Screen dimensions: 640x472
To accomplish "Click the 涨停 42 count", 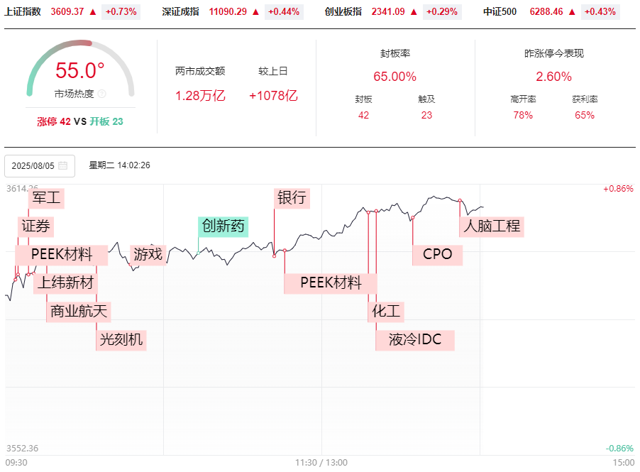I will (x=54, y=121).
